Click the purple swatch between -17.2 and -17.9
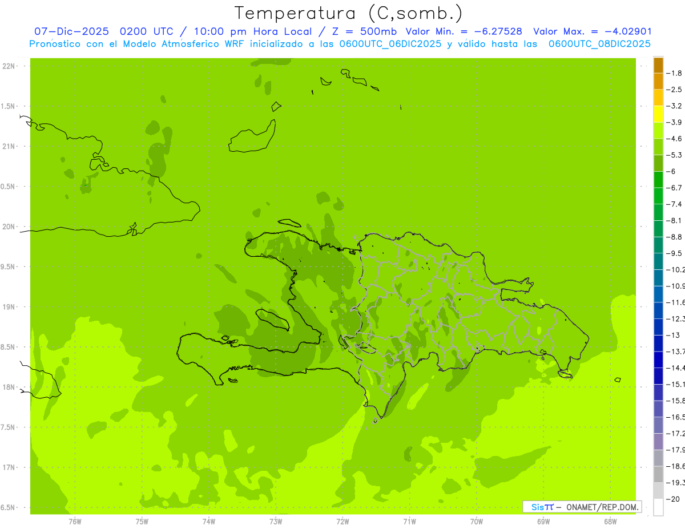 click(x=658, y=442)
